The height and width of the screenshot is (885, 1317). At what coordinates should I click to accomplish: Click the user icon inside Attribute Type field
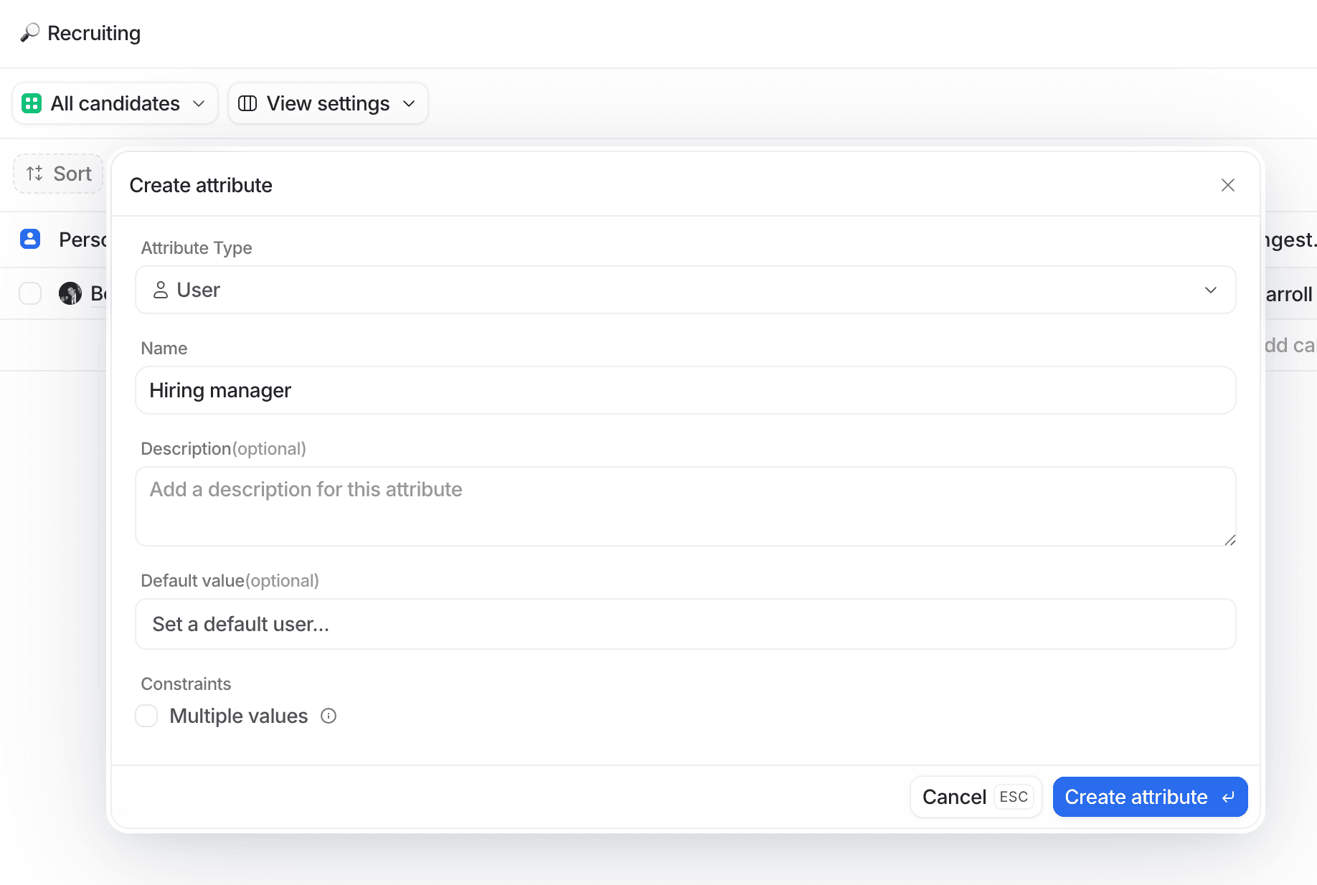coord(161,290)
